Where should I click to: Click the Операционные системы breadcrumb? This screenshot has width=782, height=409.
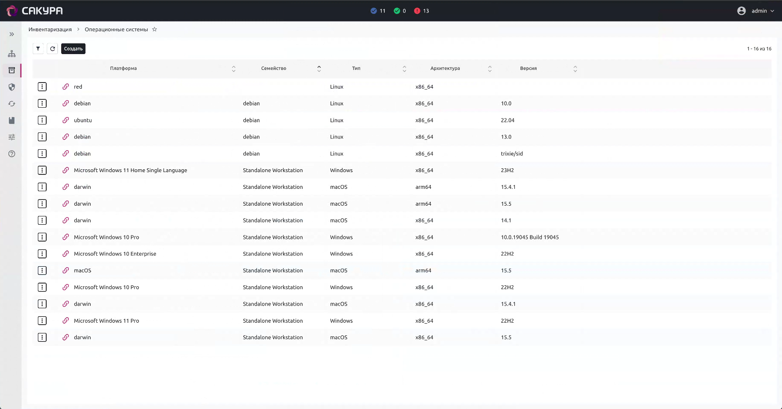[x=116, y=29]
